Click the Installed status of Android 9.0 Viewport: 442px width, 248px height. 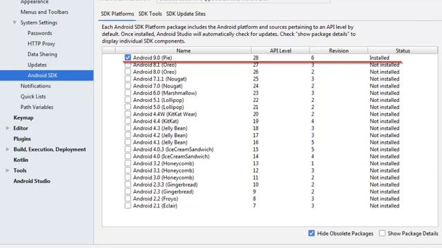(379, 58)
